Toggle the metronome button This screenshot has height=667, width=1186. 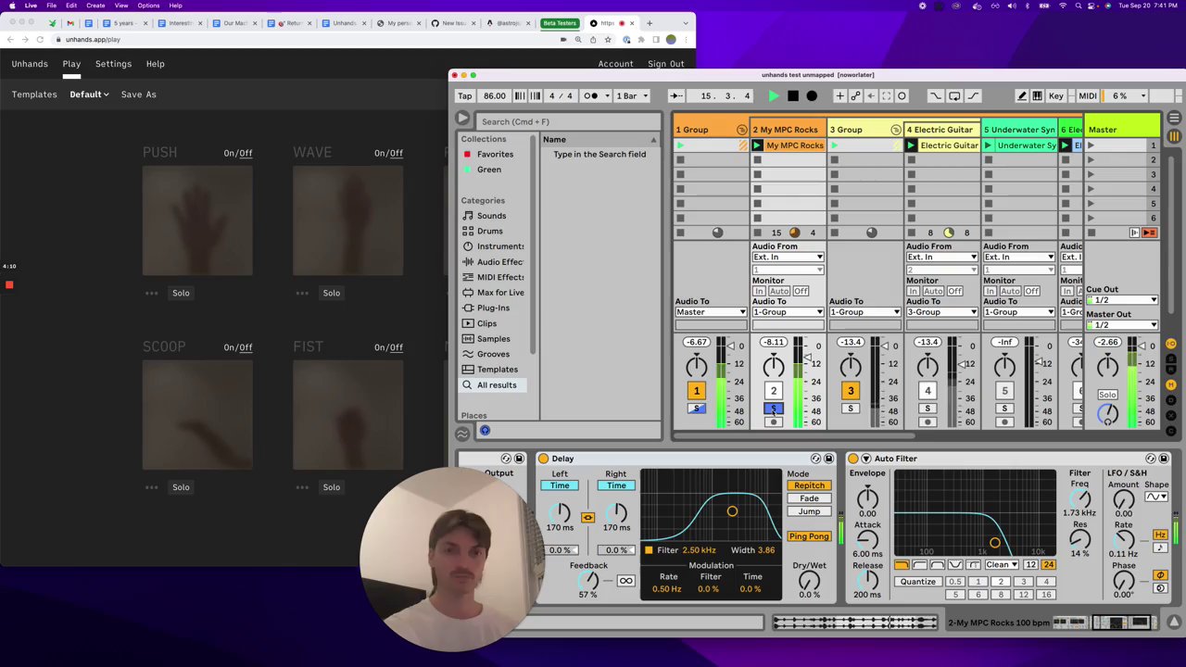click(590, 95)
